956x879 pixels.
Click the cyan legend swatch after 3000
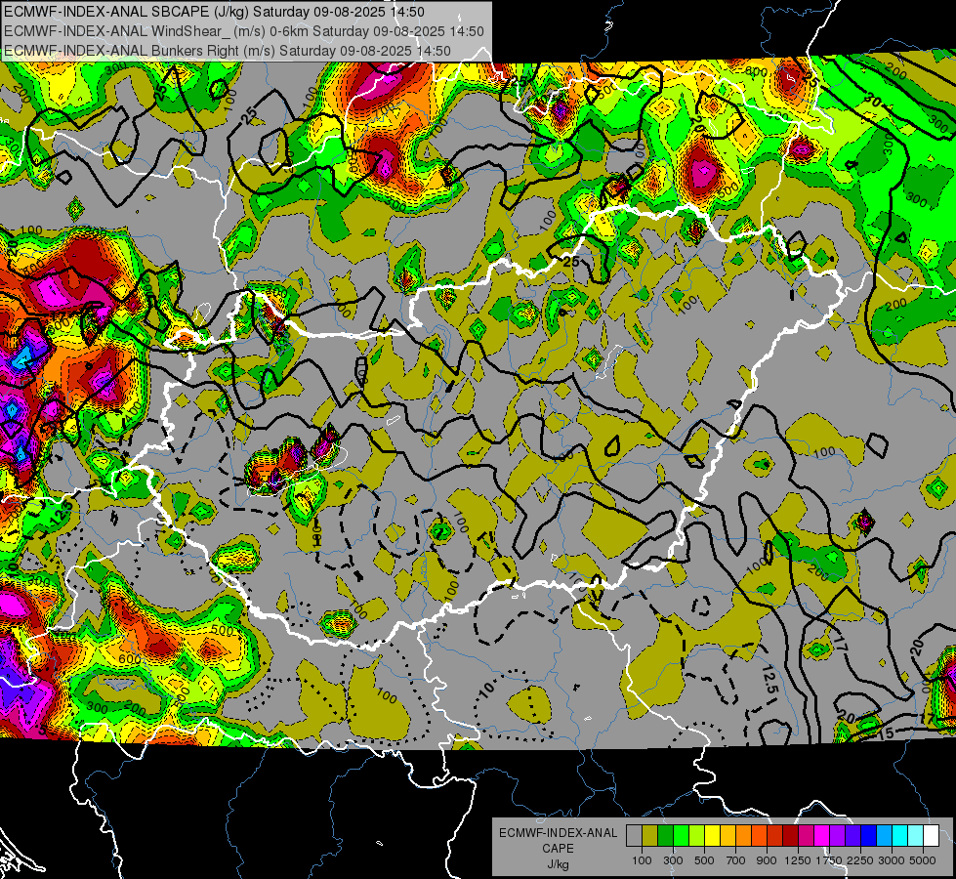(x=900, y=836)
